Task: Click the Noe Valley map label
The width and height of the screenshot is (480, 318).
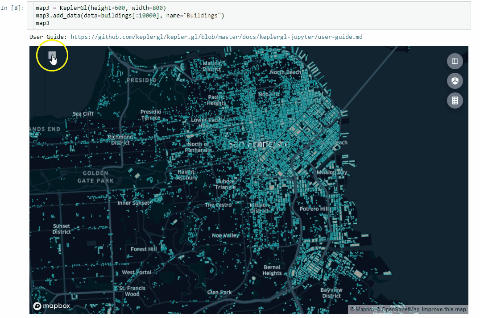Action: (x=226, y=235)
